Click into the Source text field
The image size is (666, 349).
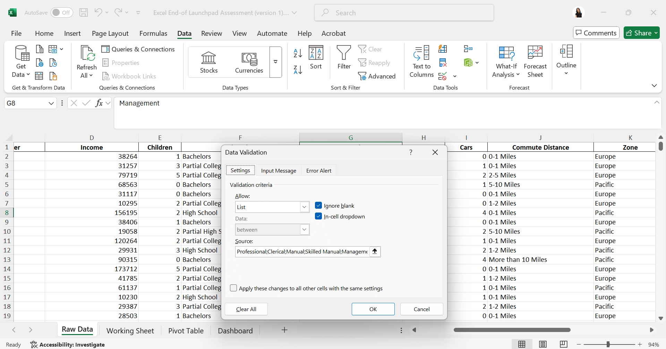pyautogui.click(x=302, y=251)
